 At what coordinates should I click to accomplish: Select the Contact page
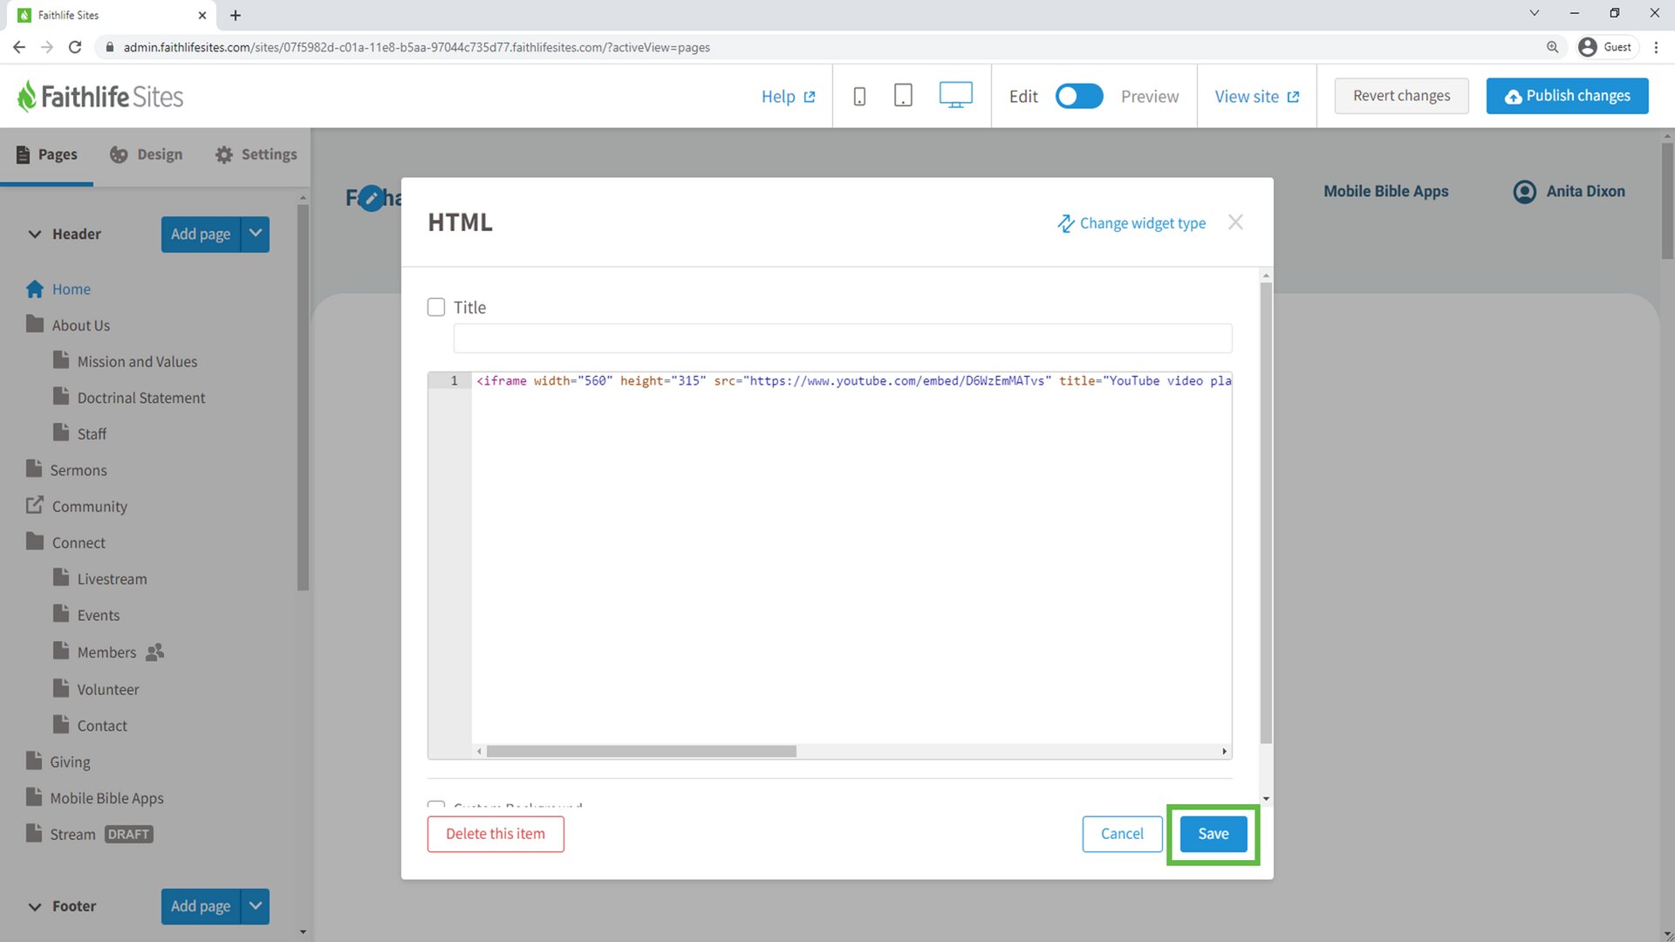102,726
